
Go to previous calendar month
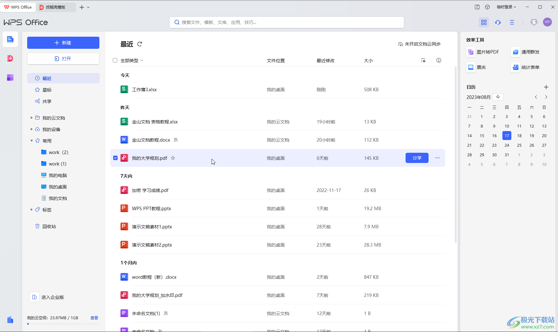(536, 97)
